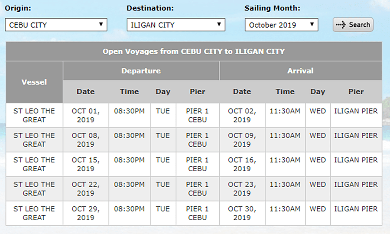Image resolution: width=390 pixels, height=234 pixels.
Task: Click the OCT 30, 2019 arrival date cell
Action: pyautogui.click(x=242, y=213)
